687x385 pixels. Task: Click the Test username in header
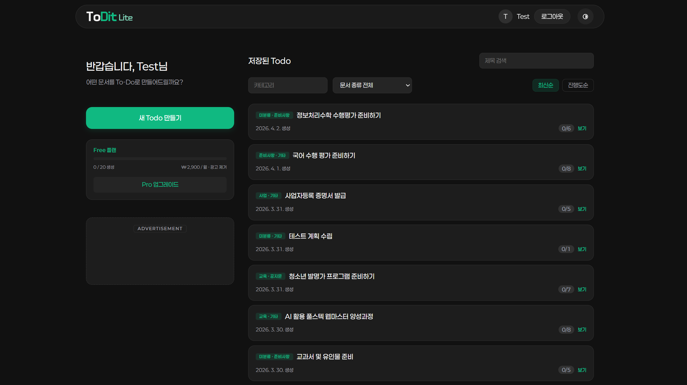tap(523, 16)
